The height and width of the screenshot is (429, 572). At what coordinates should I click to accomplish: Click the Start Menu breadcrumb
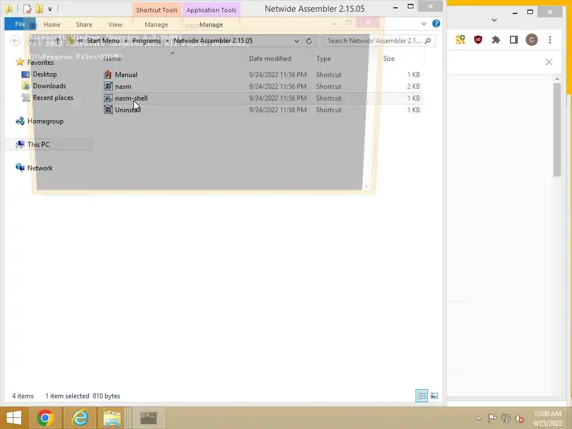[103, 41]
